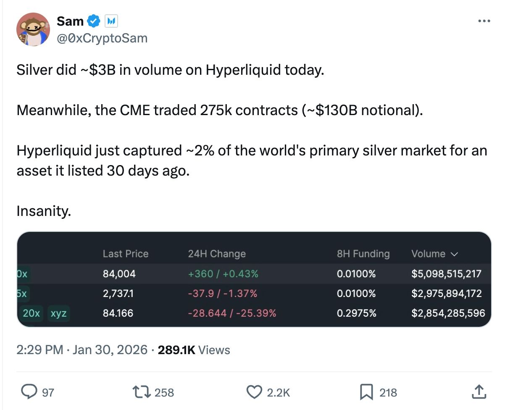Click the blue verified checkmark badge

[x=94, y=20]
